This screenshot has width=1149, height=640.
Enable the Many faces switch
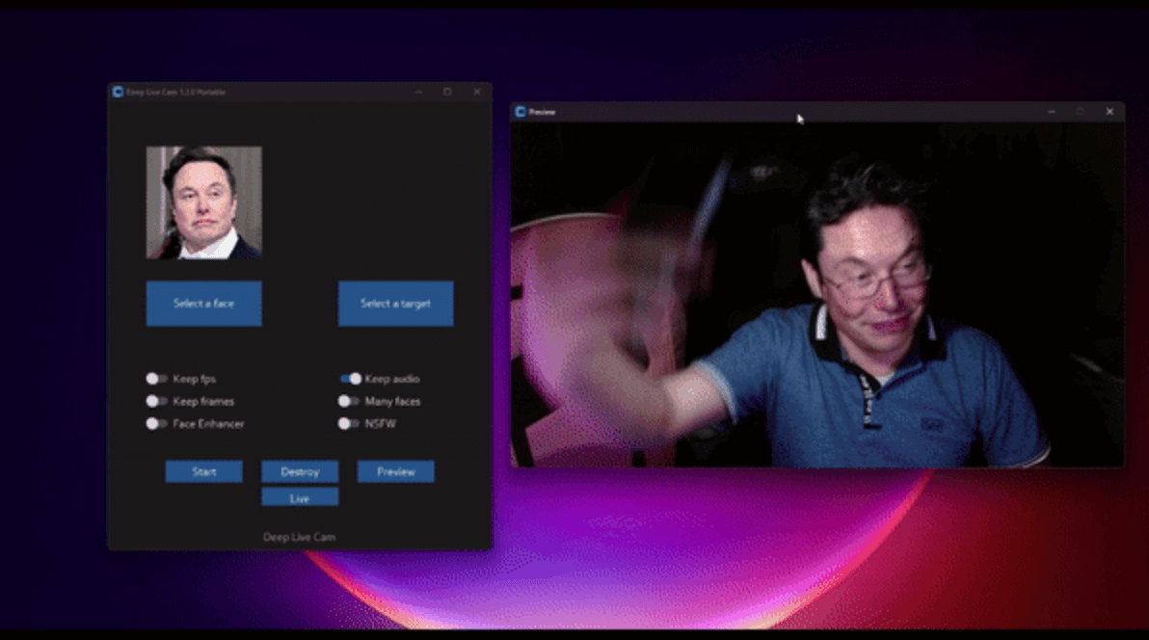[x=349, y=401]
